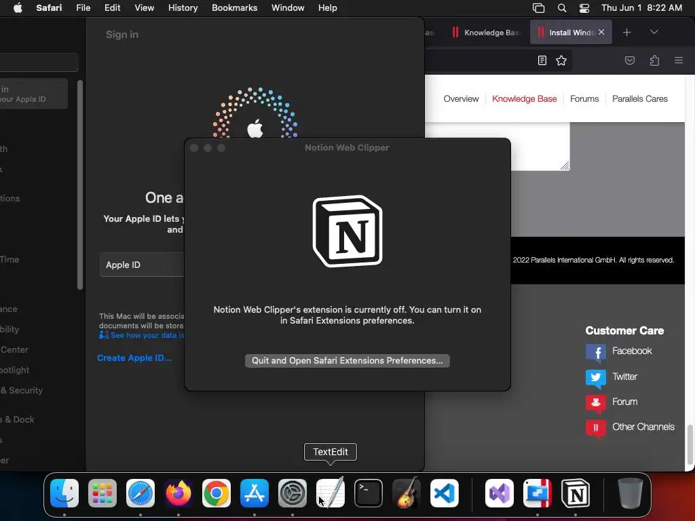The image size is (695, 521).
Task: Open Parallels Desktop from the Dock
Action: pyautogui.click(x=538, y=493)
